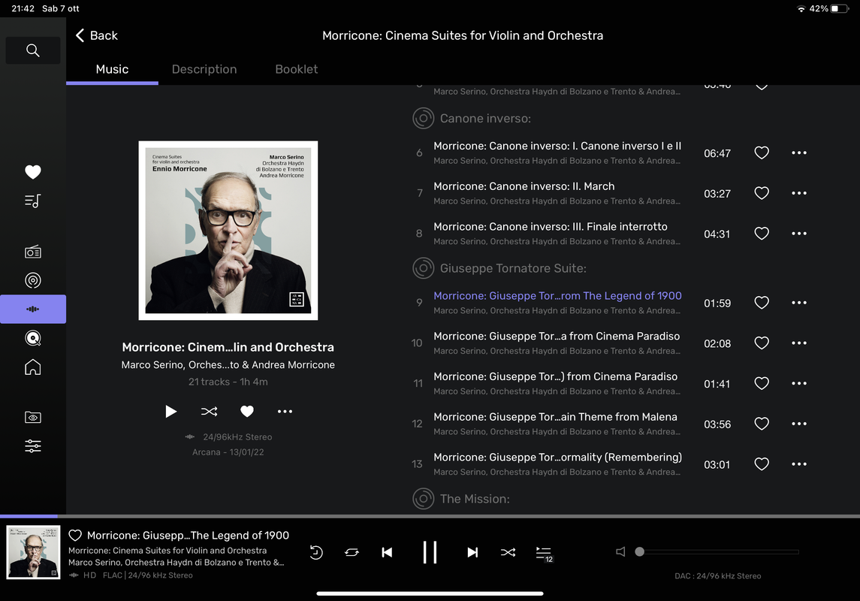Go to home icon in sidebar
Screen dimensions: 860x601
33,367
